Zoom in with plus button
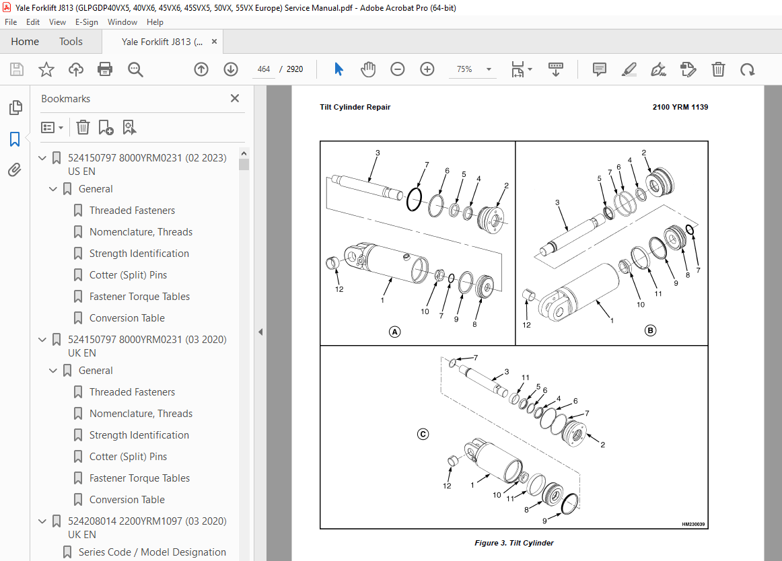Image resolution: width=782 pixels, height=561 pixels. 427,69
